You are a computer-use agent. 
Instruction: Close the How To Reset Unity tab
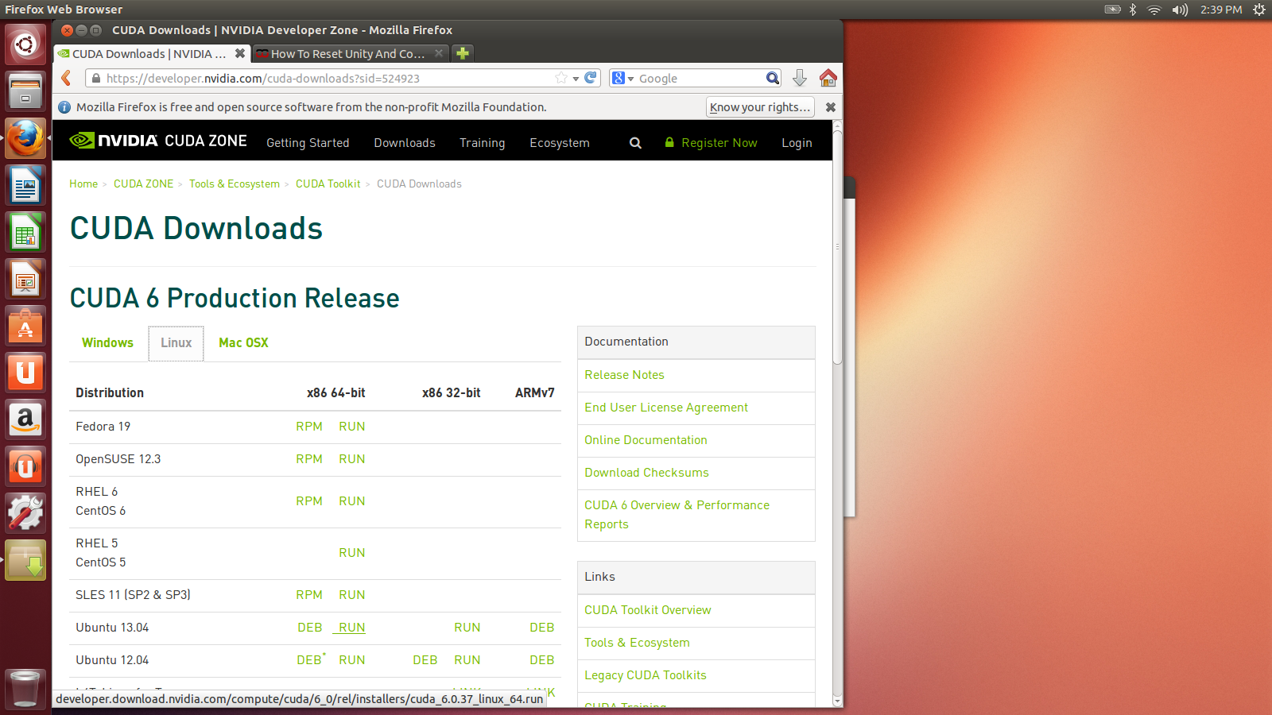click(439, 53)
